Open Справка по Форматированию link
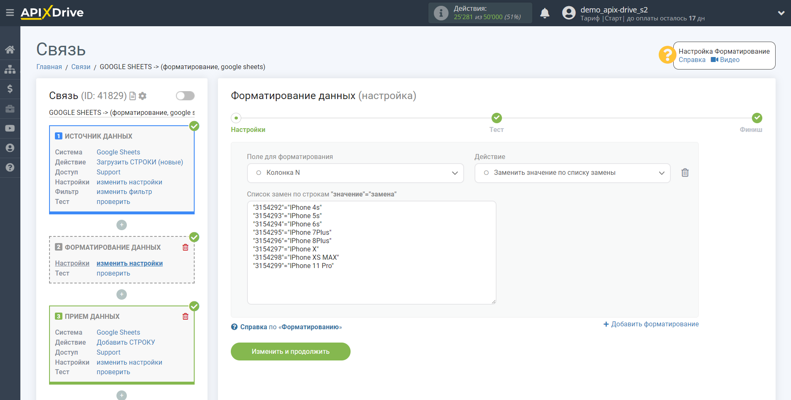The height and width of the screenshot is (400, 791). pos(287,327)
